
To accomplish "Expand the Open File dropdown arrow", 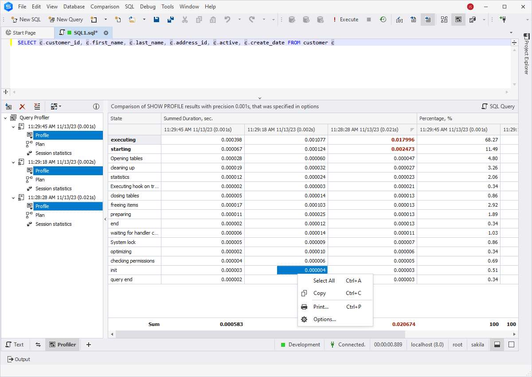I will coord(144,20).
